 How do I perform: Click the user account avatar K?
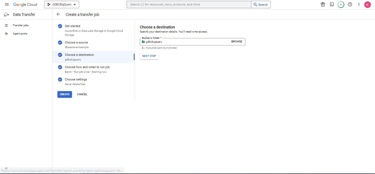pyautogui.click(x=368, y=5)
